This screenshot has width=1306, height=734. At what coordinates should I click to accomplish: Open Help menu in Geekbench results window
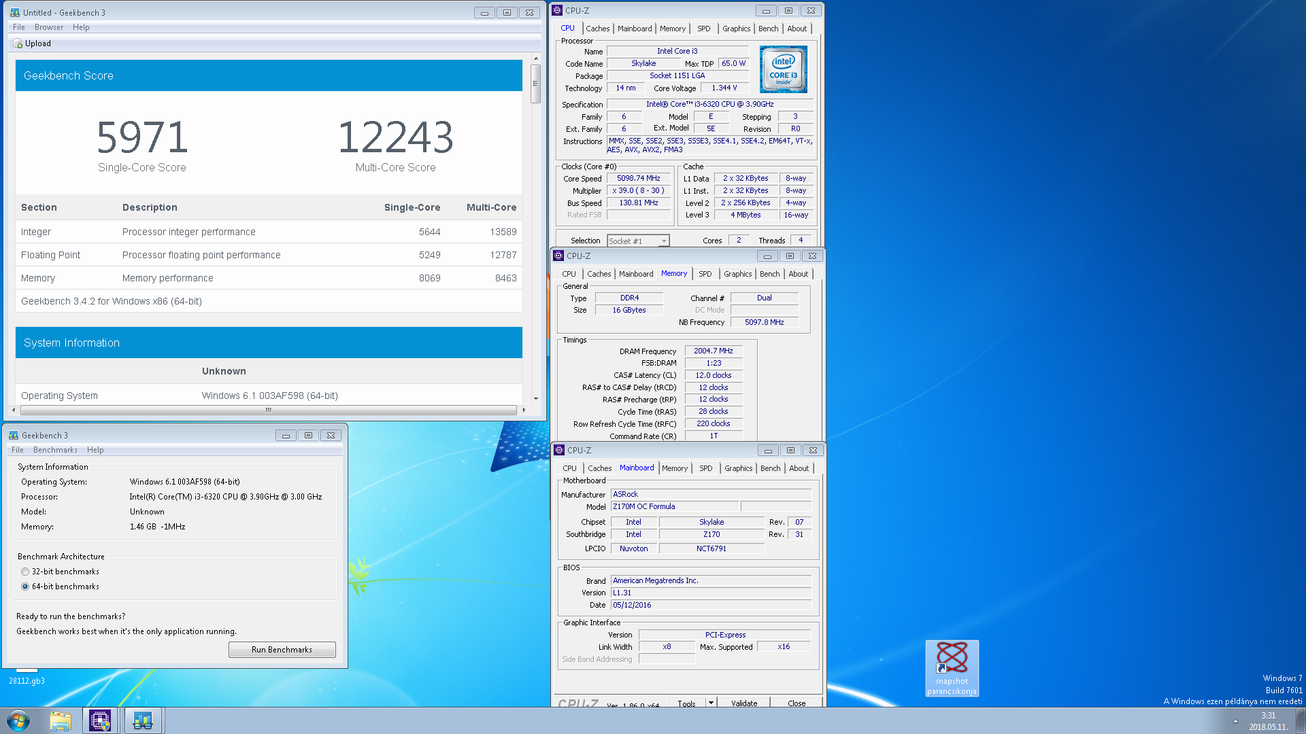[81, 27]
